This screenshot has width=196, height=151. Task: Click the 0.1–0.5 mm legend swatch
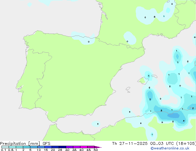click(x=5, y=147)
